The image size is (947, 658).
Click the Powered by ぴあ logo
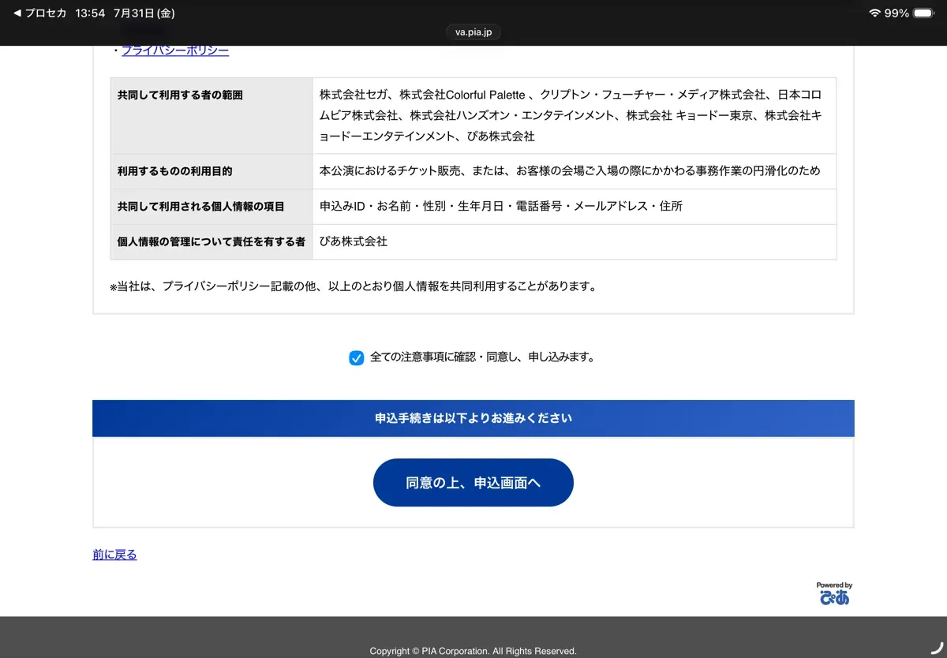click(x=834, y=594)
